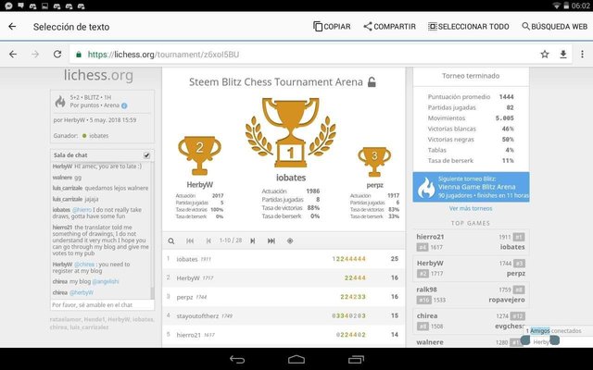The height and width of the screenshot is (370, 593).
Task: Select standings row perpz 1744
Action: point(284,297)
